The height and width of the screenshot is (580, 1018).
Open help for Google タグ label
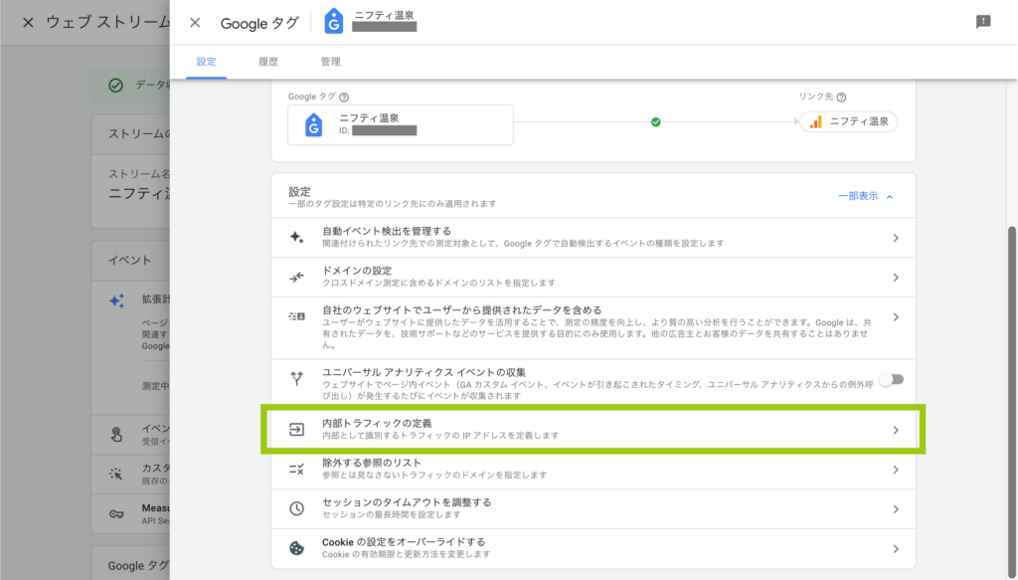pyautogui.click(x=344, y=97)
